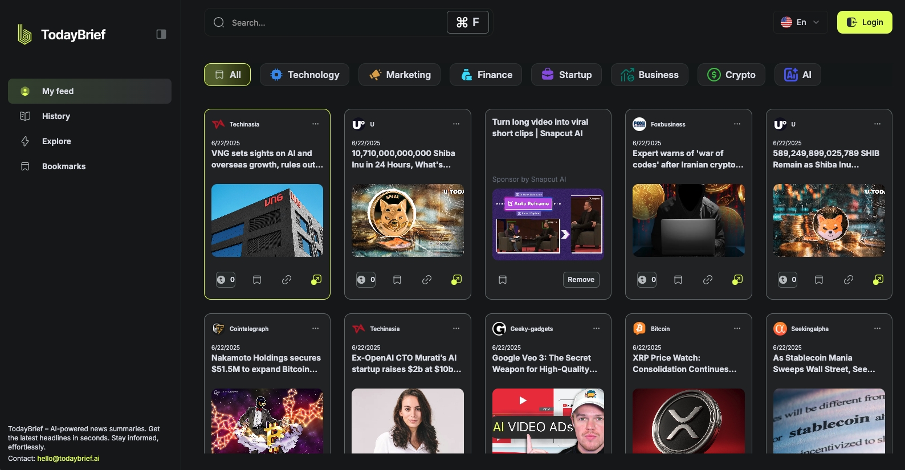The height and width of the screenshot is (470, 905).
Task: Bookmark the Expert warns 'war of codes' article
Action: 678,280
